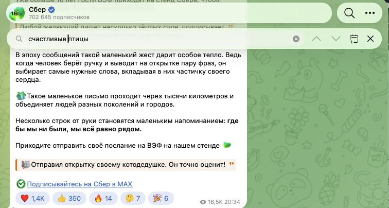Open search in the channel header
This screenshot has height=208, width=389.
(x=349, y=13)
